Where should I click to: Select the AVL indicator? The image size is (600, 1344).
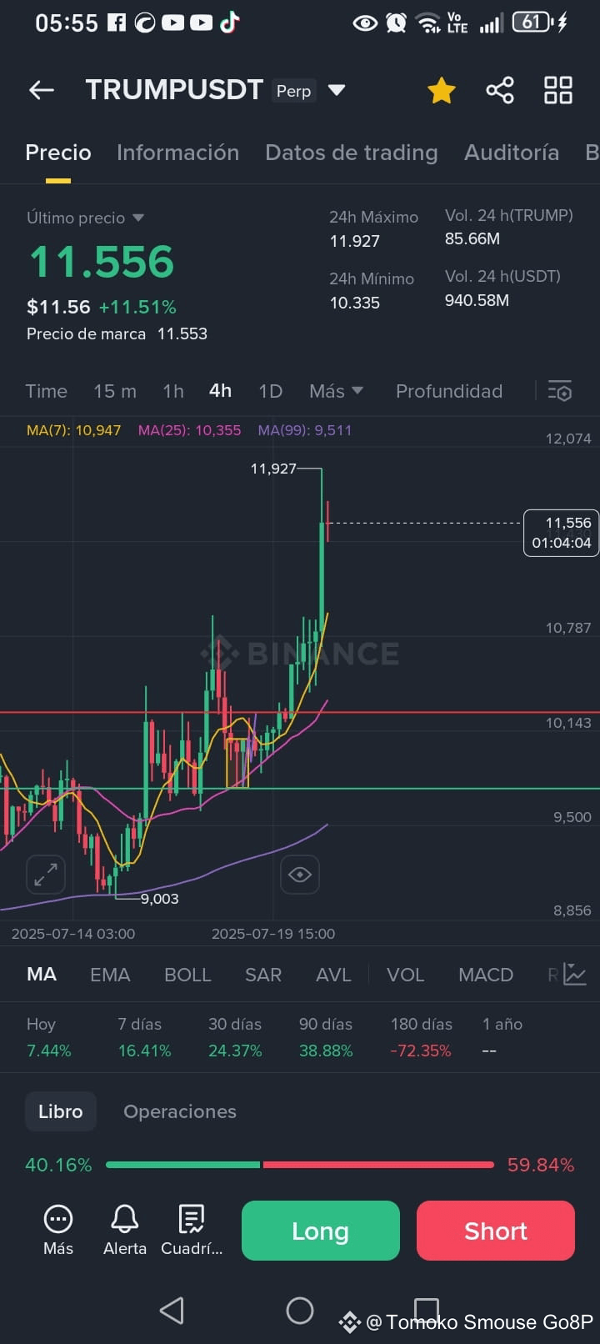(333, 975)
